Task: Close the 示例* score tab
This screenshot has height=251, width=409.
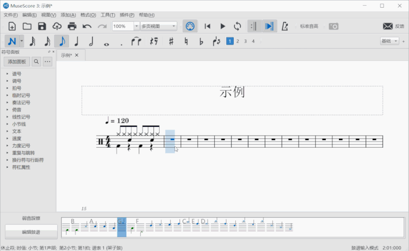Action: point(77,55)
